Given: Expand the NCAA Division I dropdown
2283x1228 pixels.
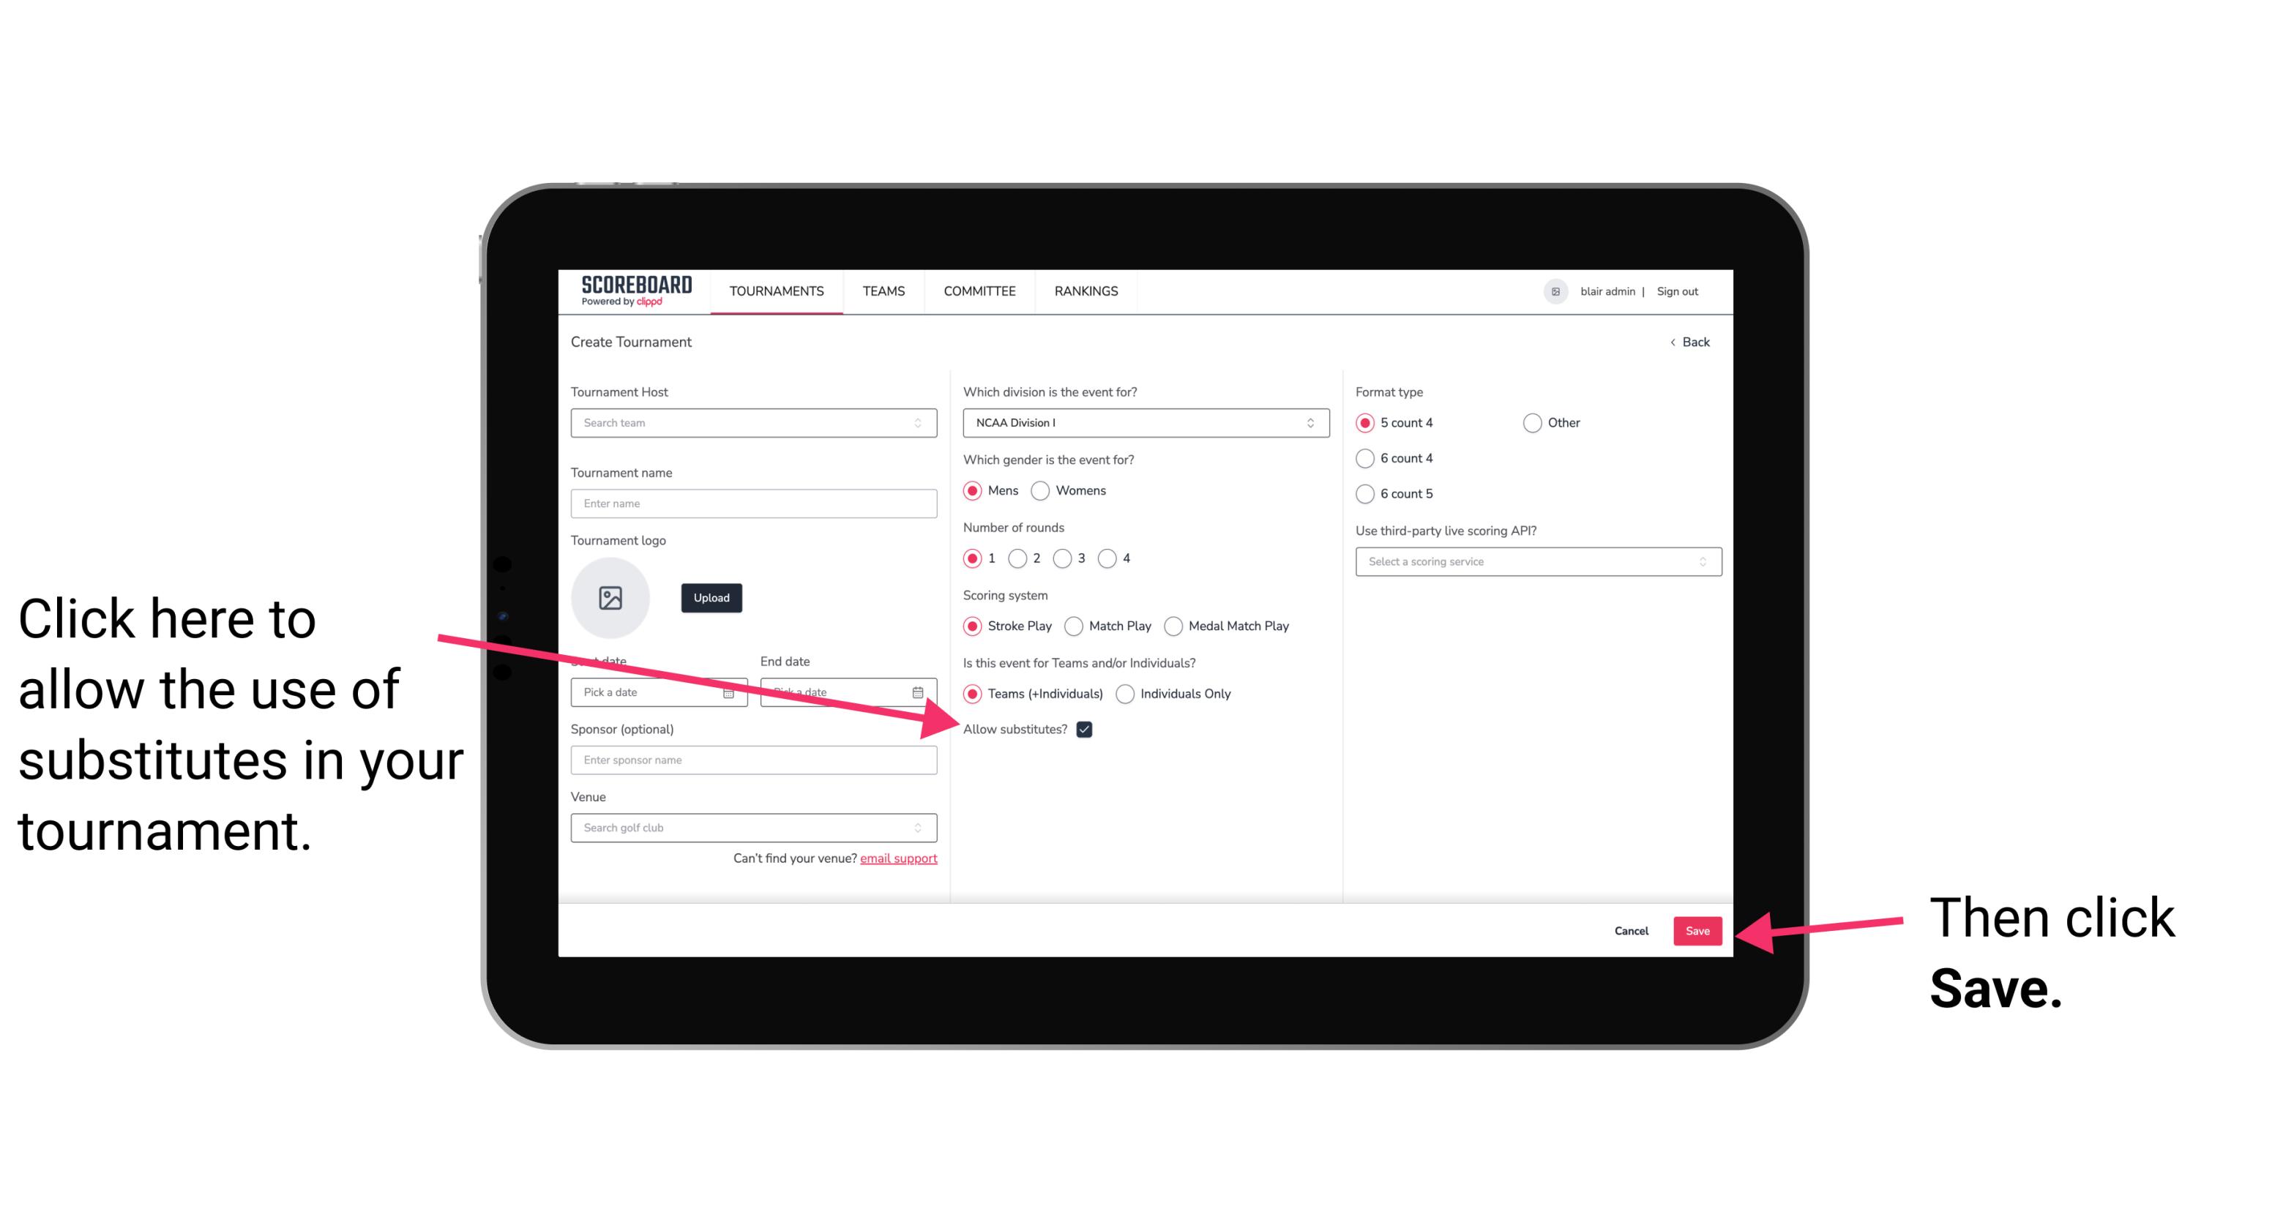Looking at the screenshot, I should [1143, 424].
